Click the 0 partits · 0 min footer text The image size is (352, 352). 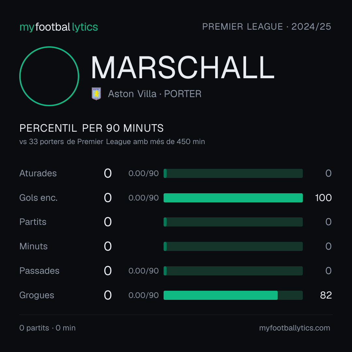[47, 328]
